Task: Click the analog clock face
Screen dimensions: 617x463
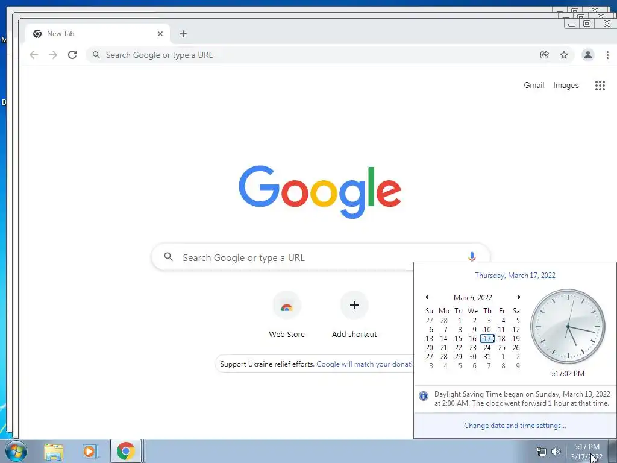Action: (x=568, y=326)
